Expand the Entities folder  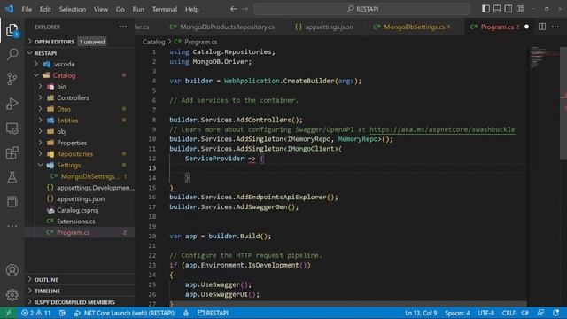pos(80,121)
